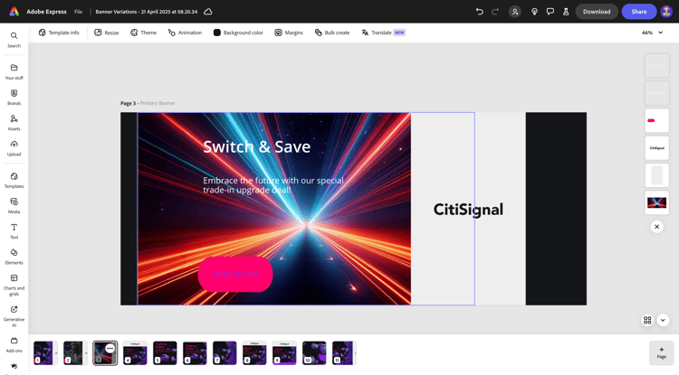Open the File menu
679x375 pixels.
[79, 12]
